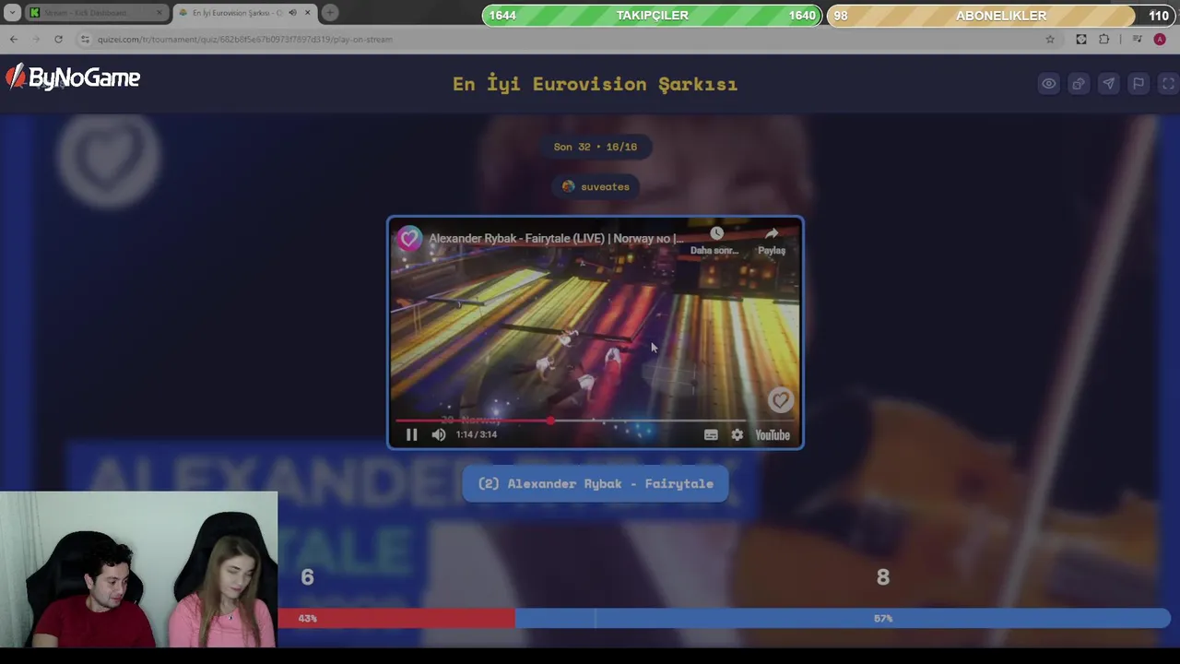This screenshot has width=1180, height=664.
Task: Click the paper plane send icon
Action: (1108, 84)
